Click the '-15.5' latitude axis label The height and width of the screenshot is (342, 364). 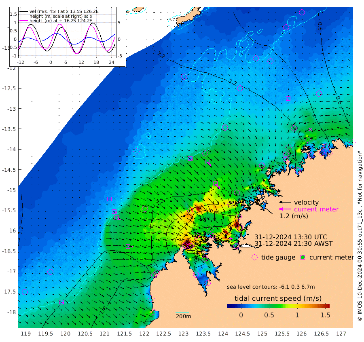click(x=9, y=211)
